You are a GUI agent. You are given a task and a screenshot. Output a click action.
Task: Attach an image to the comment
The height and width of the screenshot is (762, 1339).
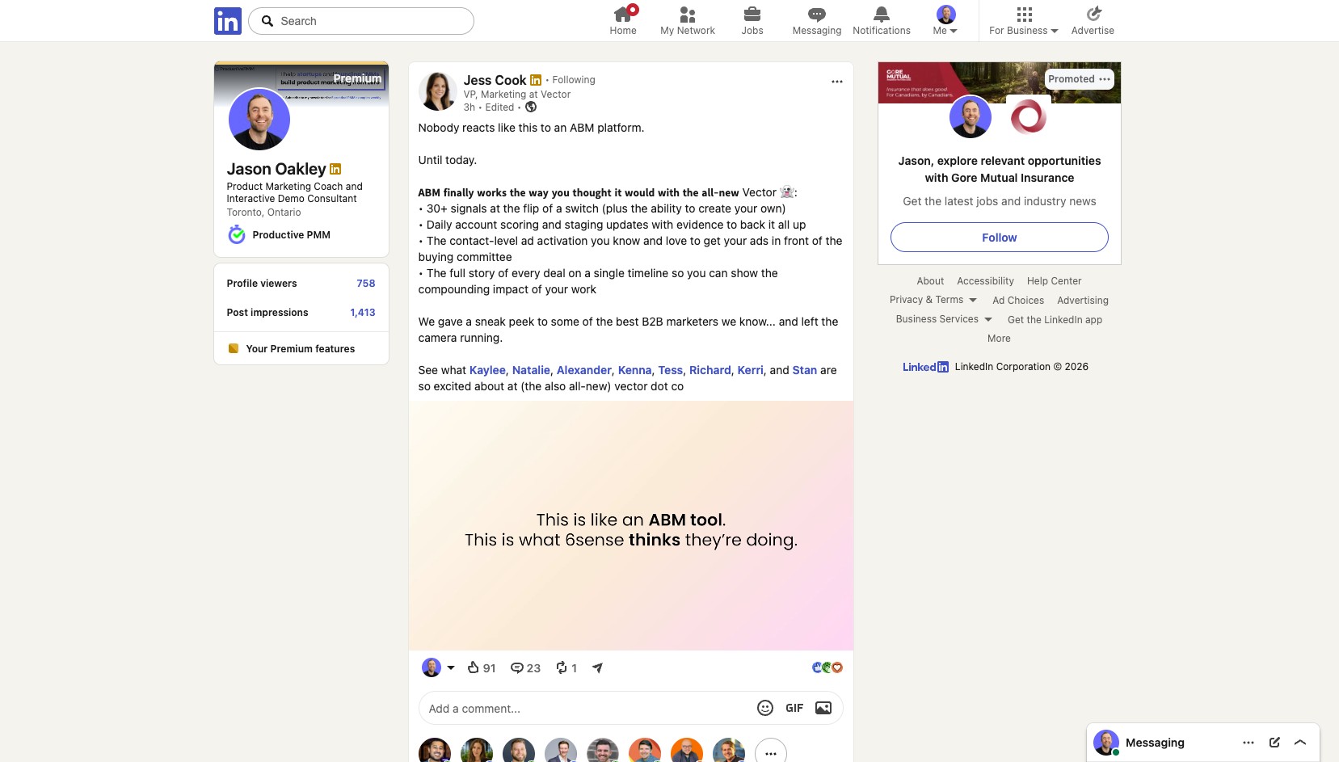823,708
